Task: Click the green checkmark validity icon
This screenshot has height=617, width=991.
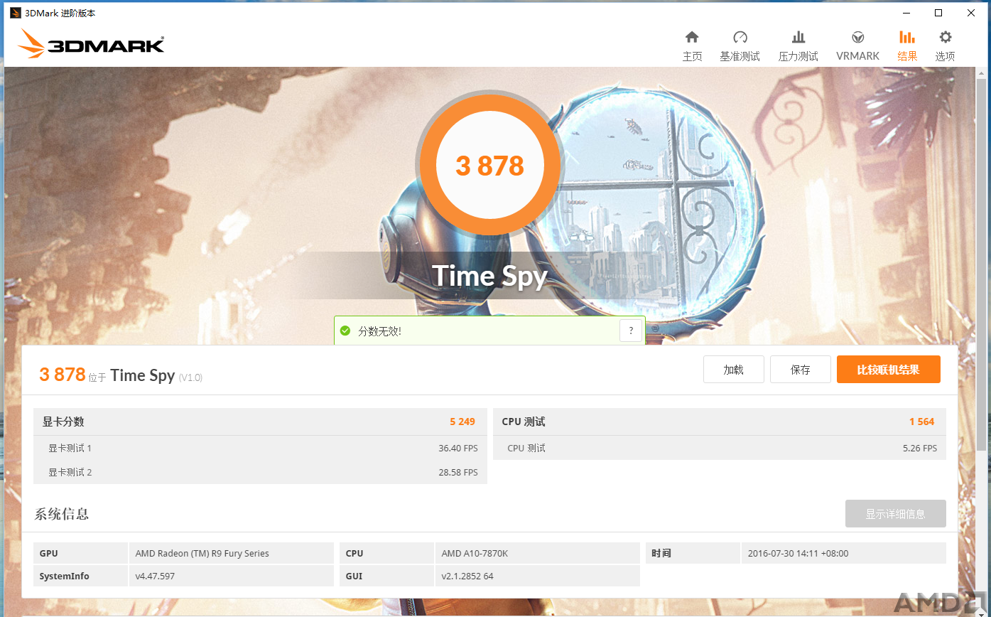Action: click(x=345, y=331)
